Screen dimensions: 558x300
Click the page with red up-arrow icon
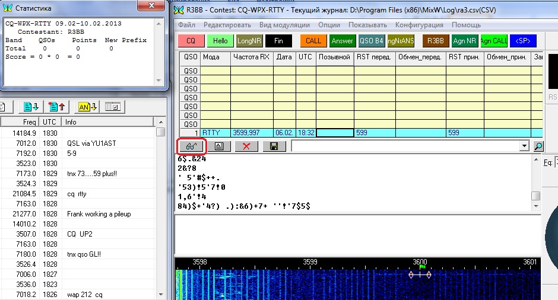pyautogui.click(x=58, y=107)
